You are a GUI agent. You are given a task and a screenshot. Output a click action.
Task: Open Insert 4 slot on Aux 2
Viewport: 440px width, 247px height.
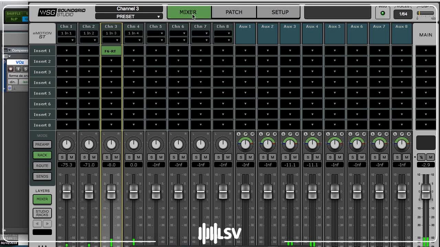267,82
